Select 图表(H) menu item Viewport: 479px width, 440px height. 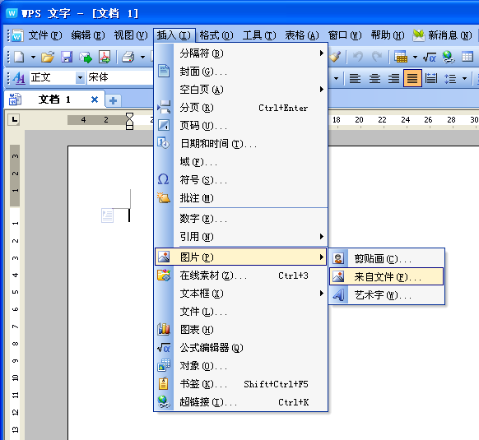click(241, 330)
